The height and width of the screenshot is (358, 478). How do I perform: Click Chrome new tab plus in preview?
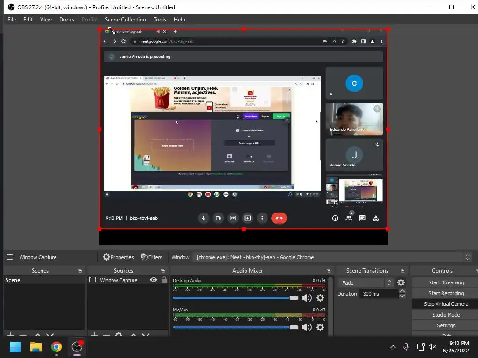pos(175,31)
